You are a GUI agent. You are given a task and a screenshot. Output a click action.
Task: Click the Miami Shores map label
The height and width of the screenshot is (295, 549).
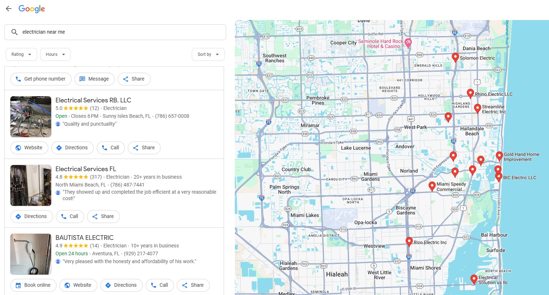(x=426, y=268)
